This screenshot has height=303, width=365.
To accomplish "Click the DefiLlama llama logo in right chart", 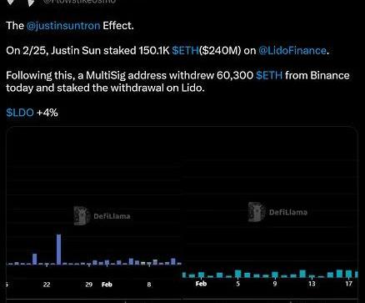I will coord(256,212).
